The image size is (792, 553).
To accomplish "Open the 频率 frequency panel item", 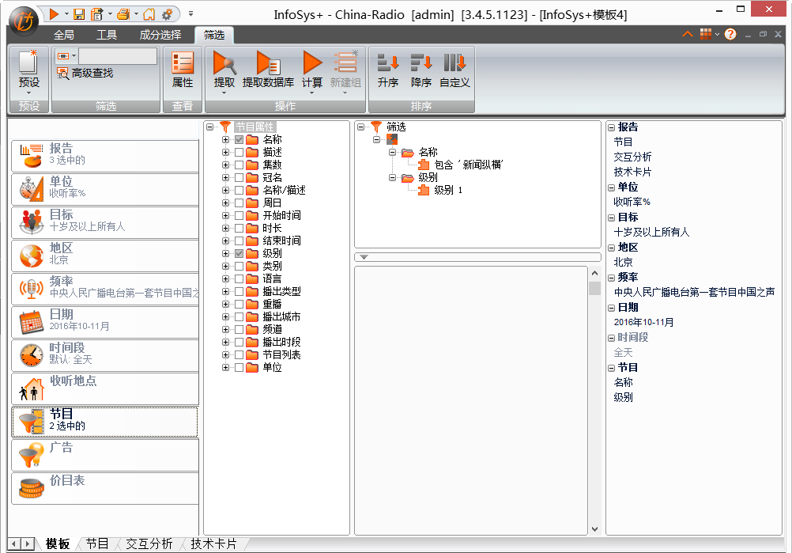I will (x=104, y=289).
